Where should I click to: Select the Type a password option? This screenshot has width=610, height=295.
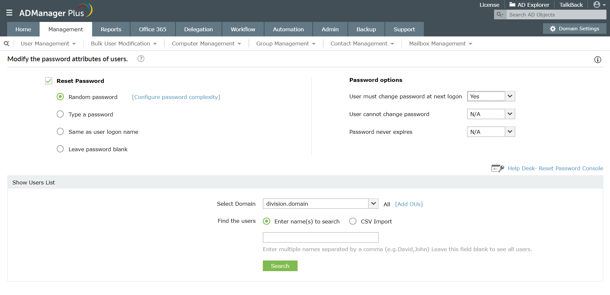(60, 114)
